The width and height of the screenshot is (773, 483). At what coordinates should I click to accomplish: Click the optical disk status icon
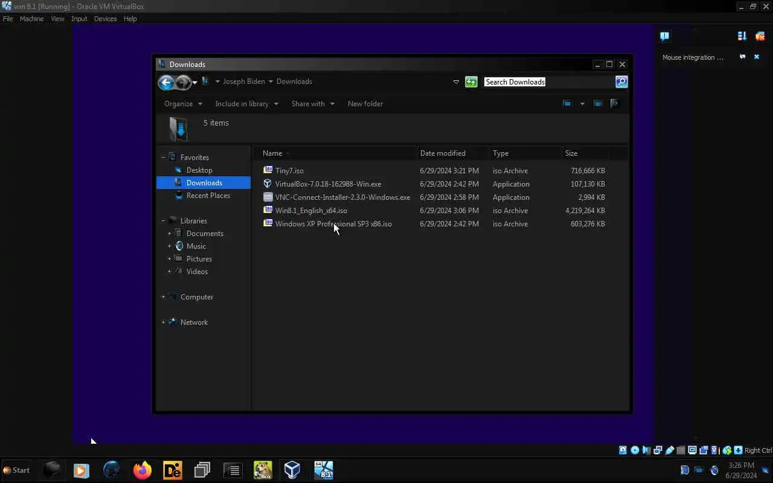click(x=635, y=450)
